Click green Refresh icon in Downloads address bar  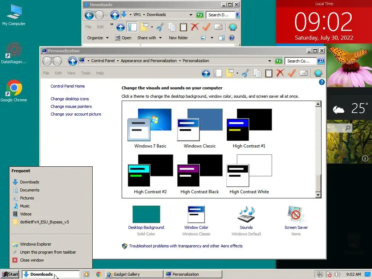tap(200, 15)
